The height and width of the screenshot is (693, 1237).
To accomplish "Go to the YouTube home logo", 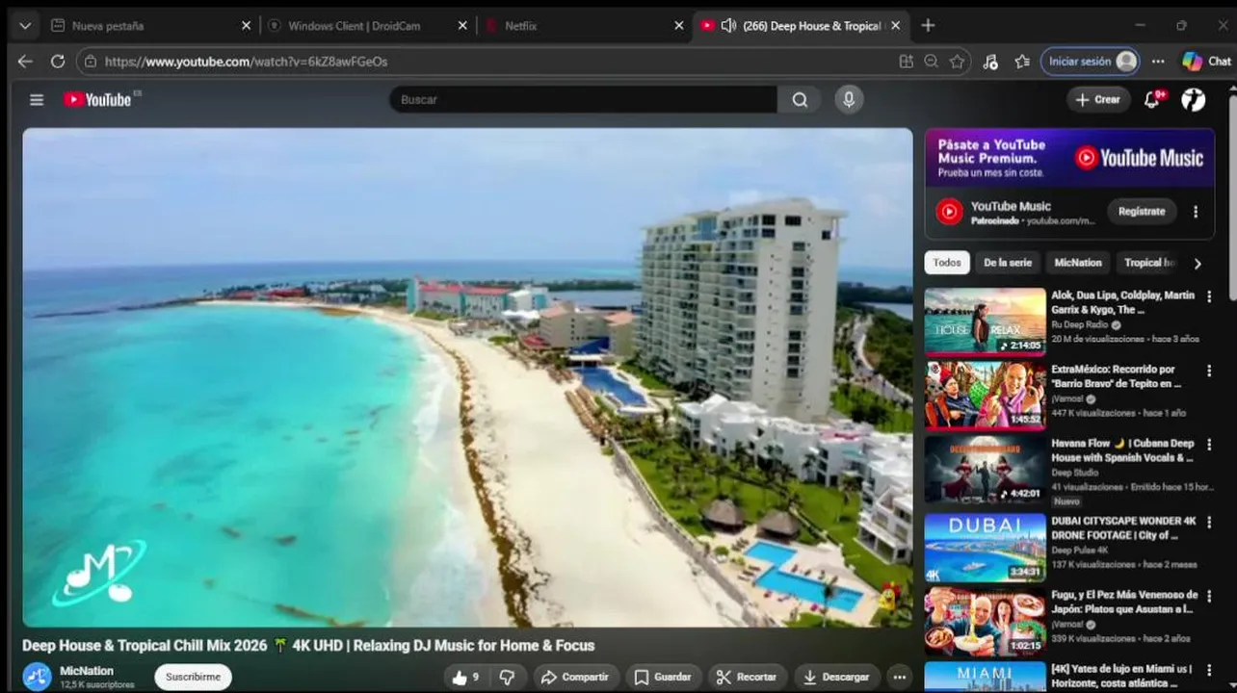I will [x=98, y=99].
